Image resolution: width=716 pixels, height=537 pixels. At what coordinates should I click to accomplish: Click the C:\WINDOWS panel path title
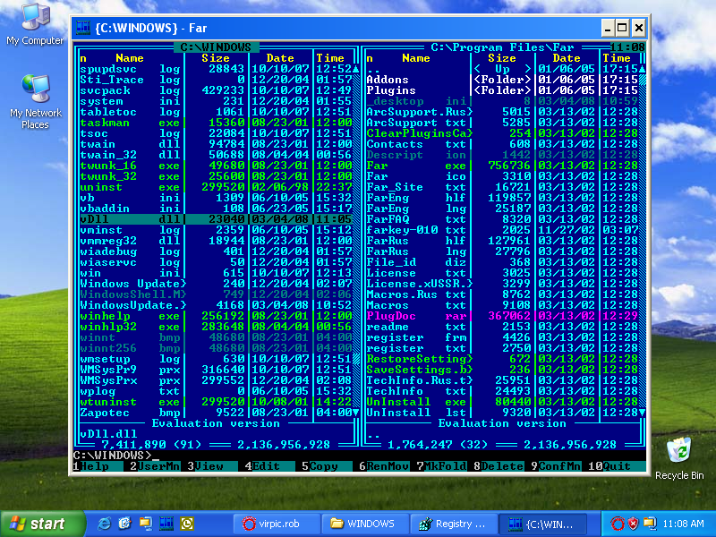[x=216, y=47]
